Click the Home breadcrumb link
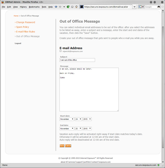Screen dimensions: 165x168 [x=16, y=16]
